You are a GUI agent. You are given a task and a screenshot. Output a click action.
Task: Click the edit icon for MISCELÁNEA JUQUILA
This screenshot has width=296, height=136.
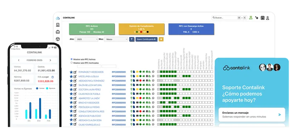[x=75, y=76]
